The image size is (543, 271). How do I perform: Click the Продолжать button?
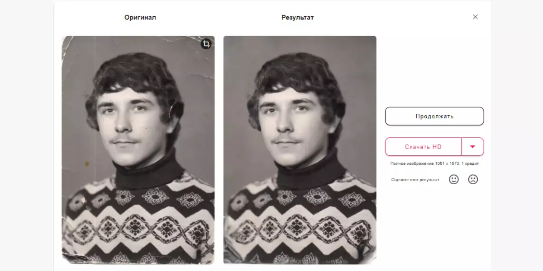434,116
